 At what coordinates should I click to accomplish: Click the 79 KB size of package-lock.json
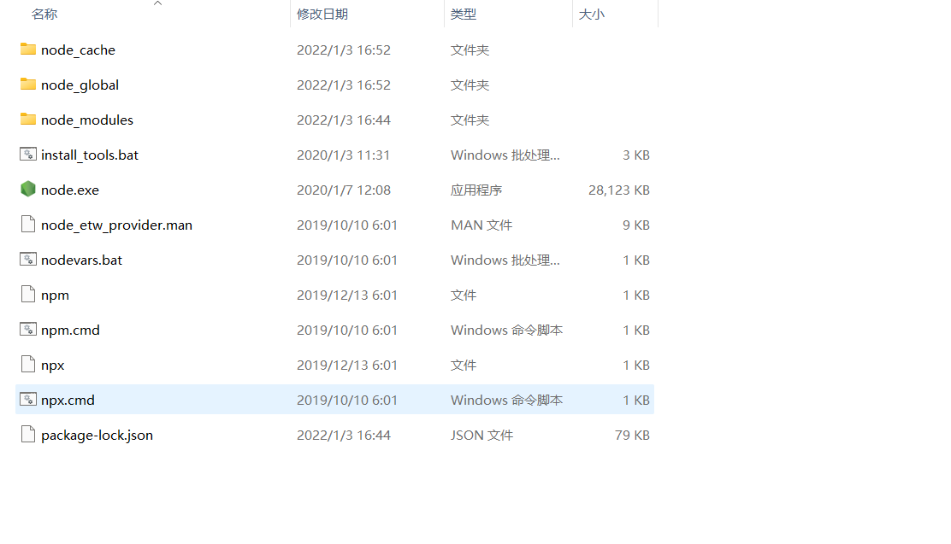[633, 435]
